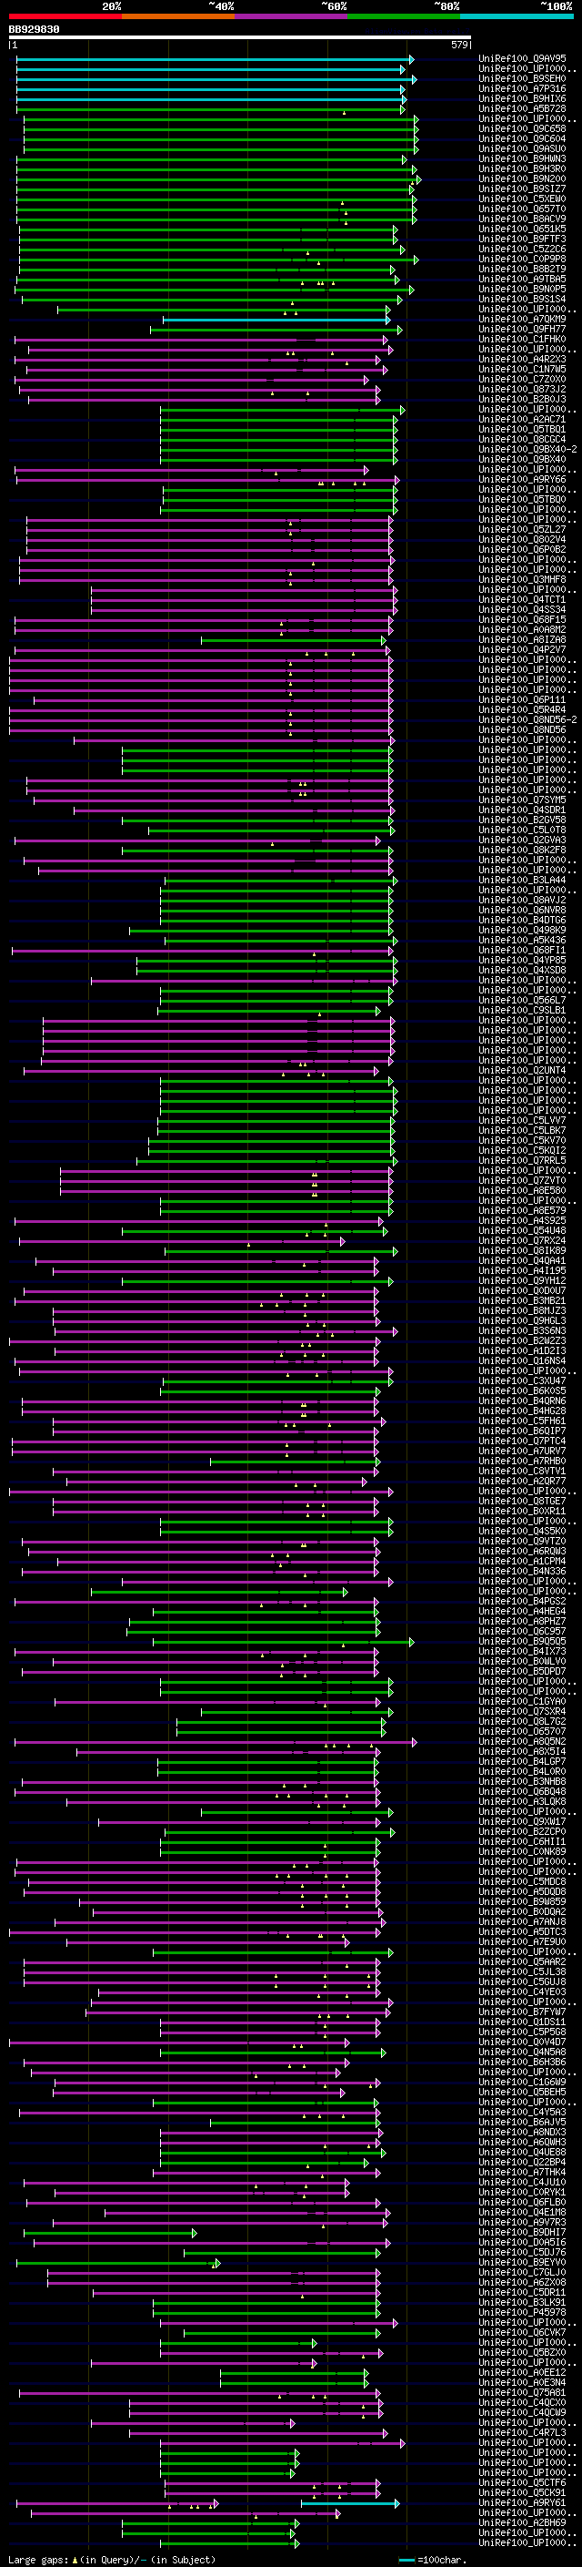Image resolution: width=582 pixels, height=2567 pixels.
Task: Click the red 20% identity legend segment
Action: [x=65, y=16]
